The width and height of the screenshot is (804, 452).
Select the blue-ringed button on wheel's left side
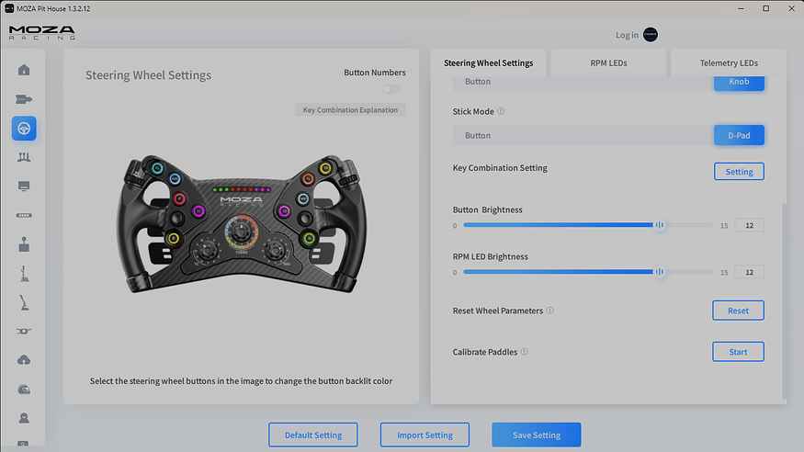pyautogui.click(x=175, y=179)
